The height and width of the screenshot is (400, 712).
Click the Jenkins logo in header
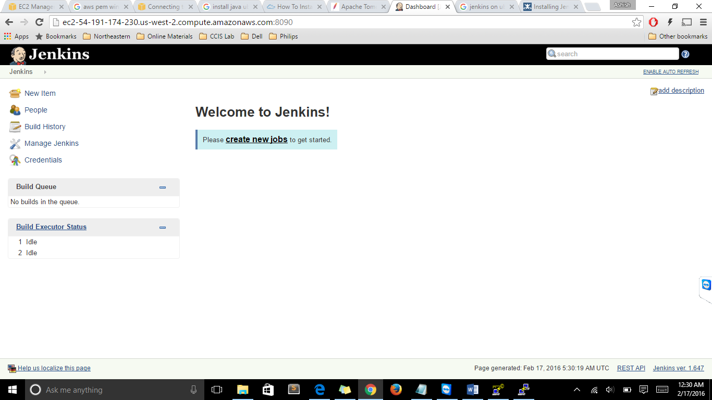(50, 55)
